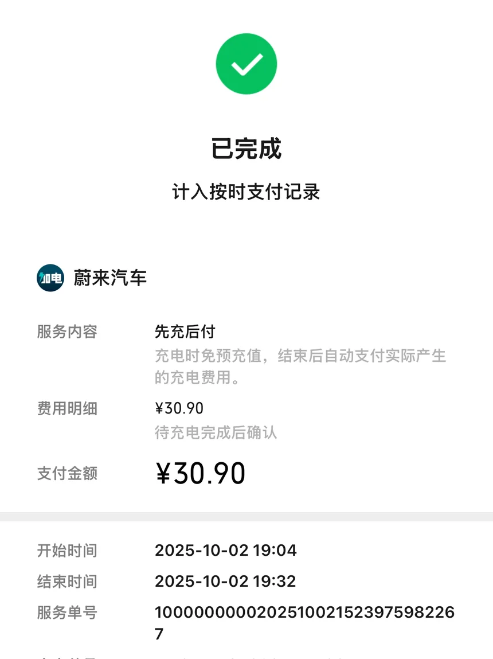Tap the 服务单号 label
This screenshot has width=493, height=659.
[x=67, y=613]
